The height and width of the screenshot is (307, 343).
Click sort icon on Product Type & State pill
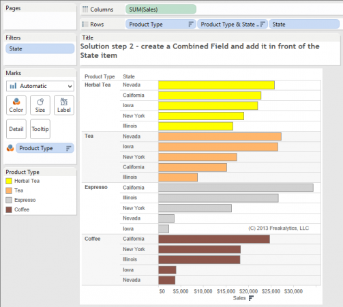point(263,24)
